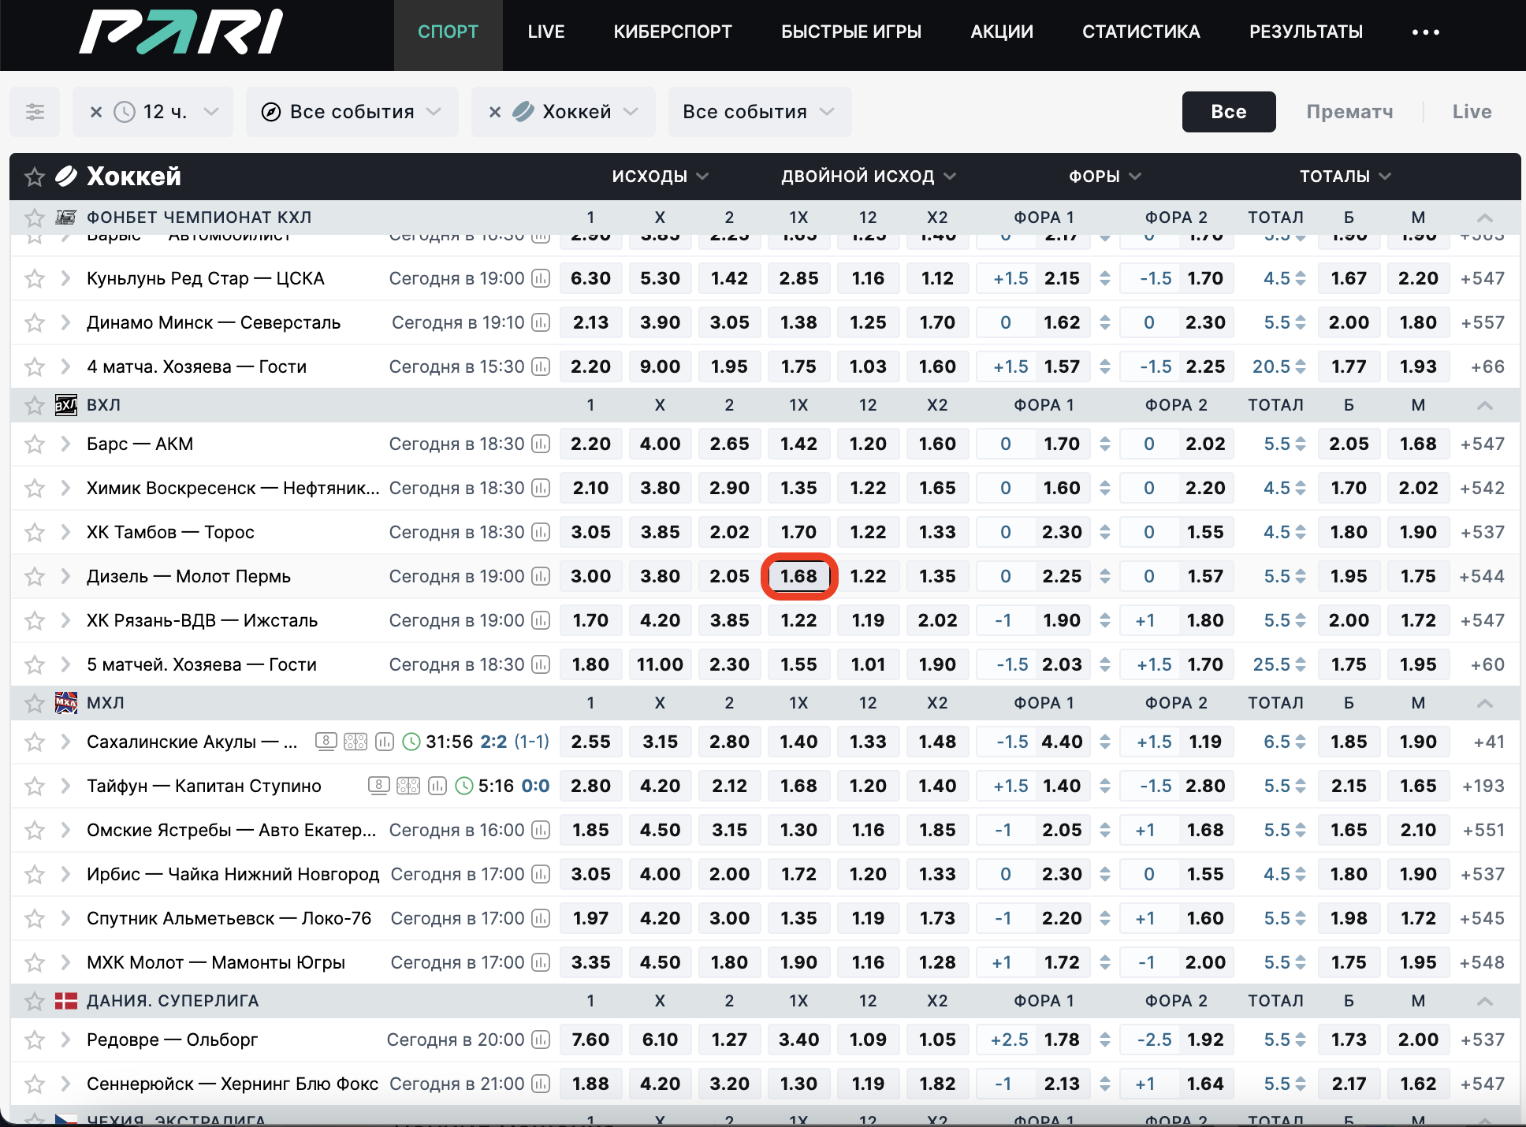The image size is (1526, 1127).
Task: Star Куньлунь Ред Стар — ЦСКА match
Action: (35, 278)
